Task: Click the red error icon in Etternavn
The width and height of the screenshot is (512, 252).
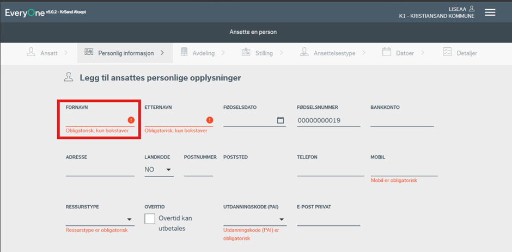Action: [x=210, y=120]
